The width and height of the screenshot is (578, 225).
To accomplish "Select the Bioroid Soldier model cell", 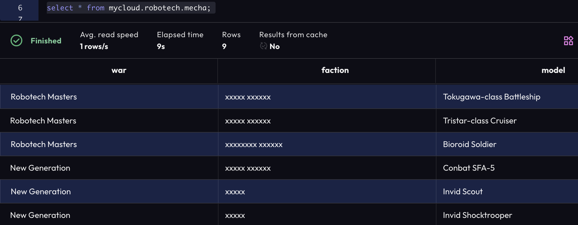I will coord(470,144).
